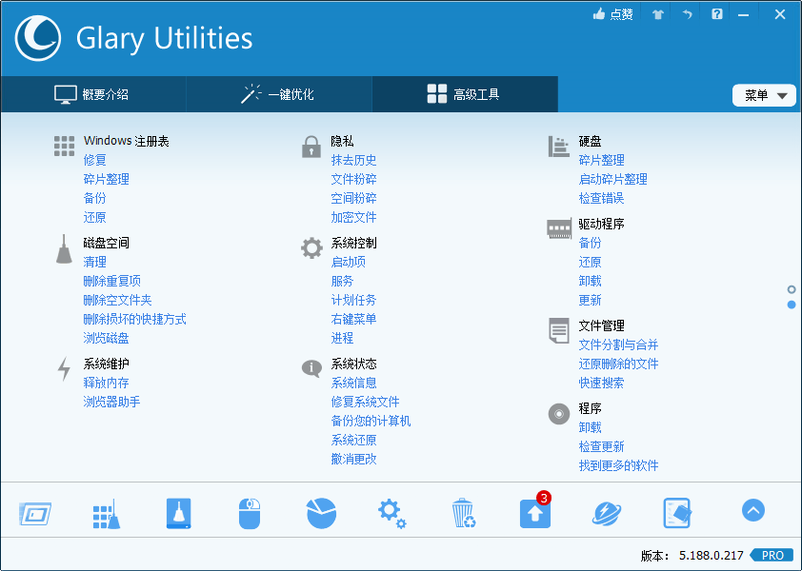
Task: Click the undo arrow icon in title bar
Action: 687,14
